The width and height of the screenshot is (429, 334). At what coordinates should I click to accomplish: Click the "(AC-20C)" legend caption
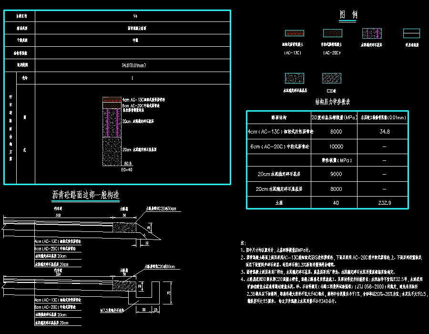(332, 53)
